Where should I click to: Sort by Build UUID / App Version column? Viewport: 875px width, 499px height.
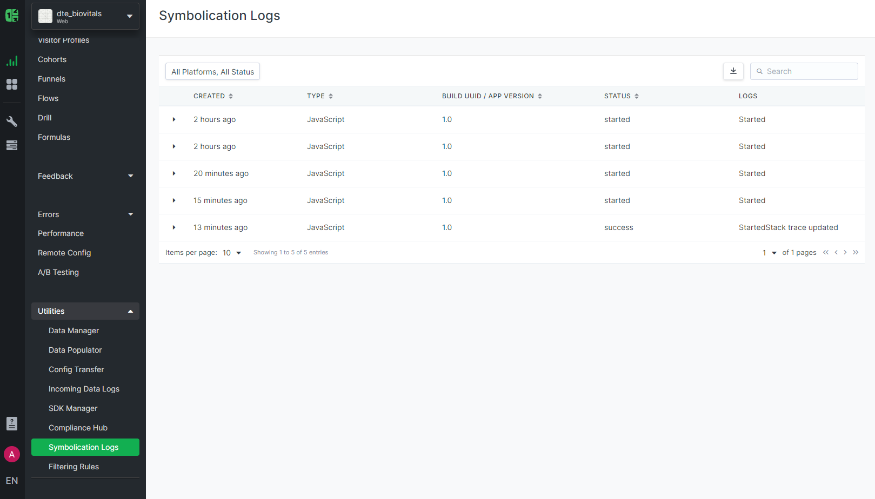[x=492, y=96]
